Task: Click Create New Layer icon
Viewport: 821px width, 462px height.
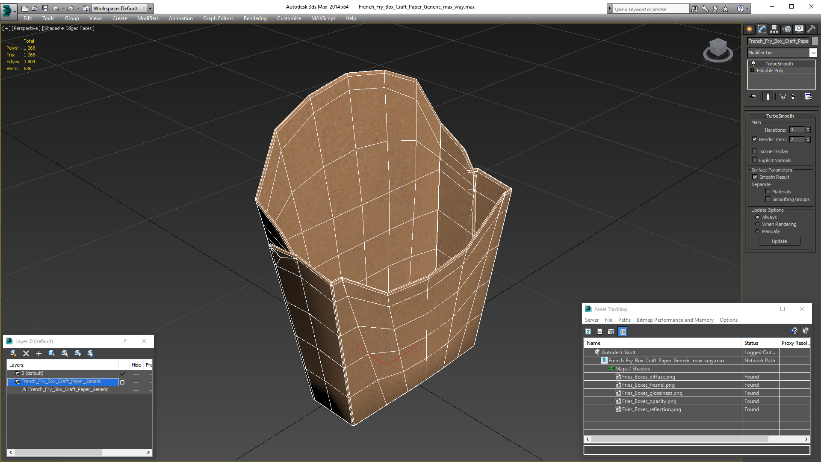Action: (13, 353)
